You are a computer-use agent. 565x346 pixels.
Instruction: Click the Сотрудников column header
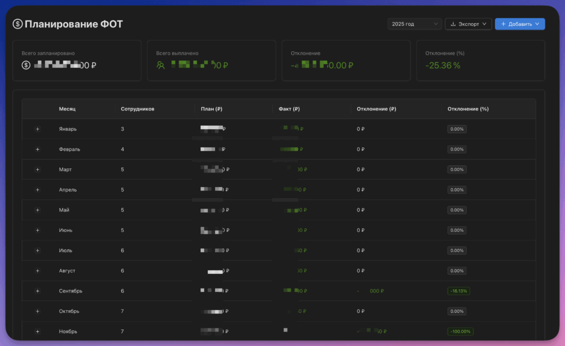pyautogui.click(x=137, y=109)
